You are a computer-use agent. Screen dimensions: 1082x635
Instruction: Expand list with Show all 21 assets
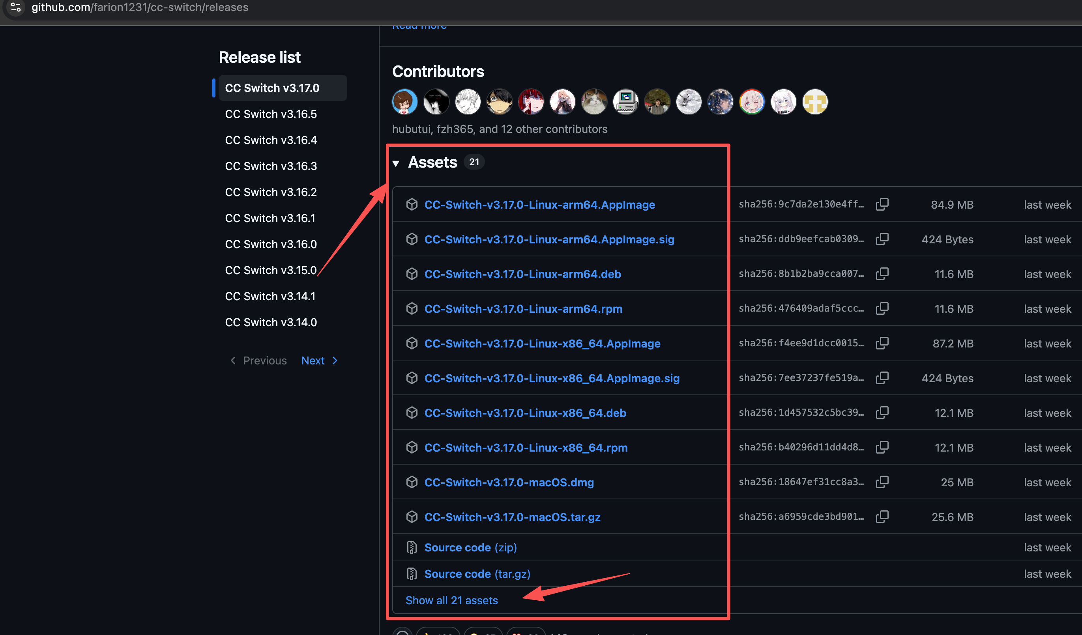point(451,600)
